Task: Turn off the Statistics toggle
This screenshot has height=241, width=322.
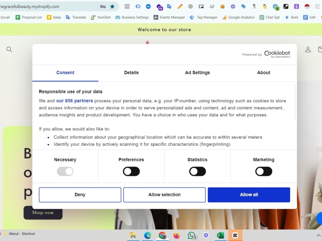Action: [197, 171]
